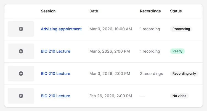Screen dimensions: 207x111
Task: Click the date Feb 26, 2026, 2:00 PM
Action: click(111, 96)
